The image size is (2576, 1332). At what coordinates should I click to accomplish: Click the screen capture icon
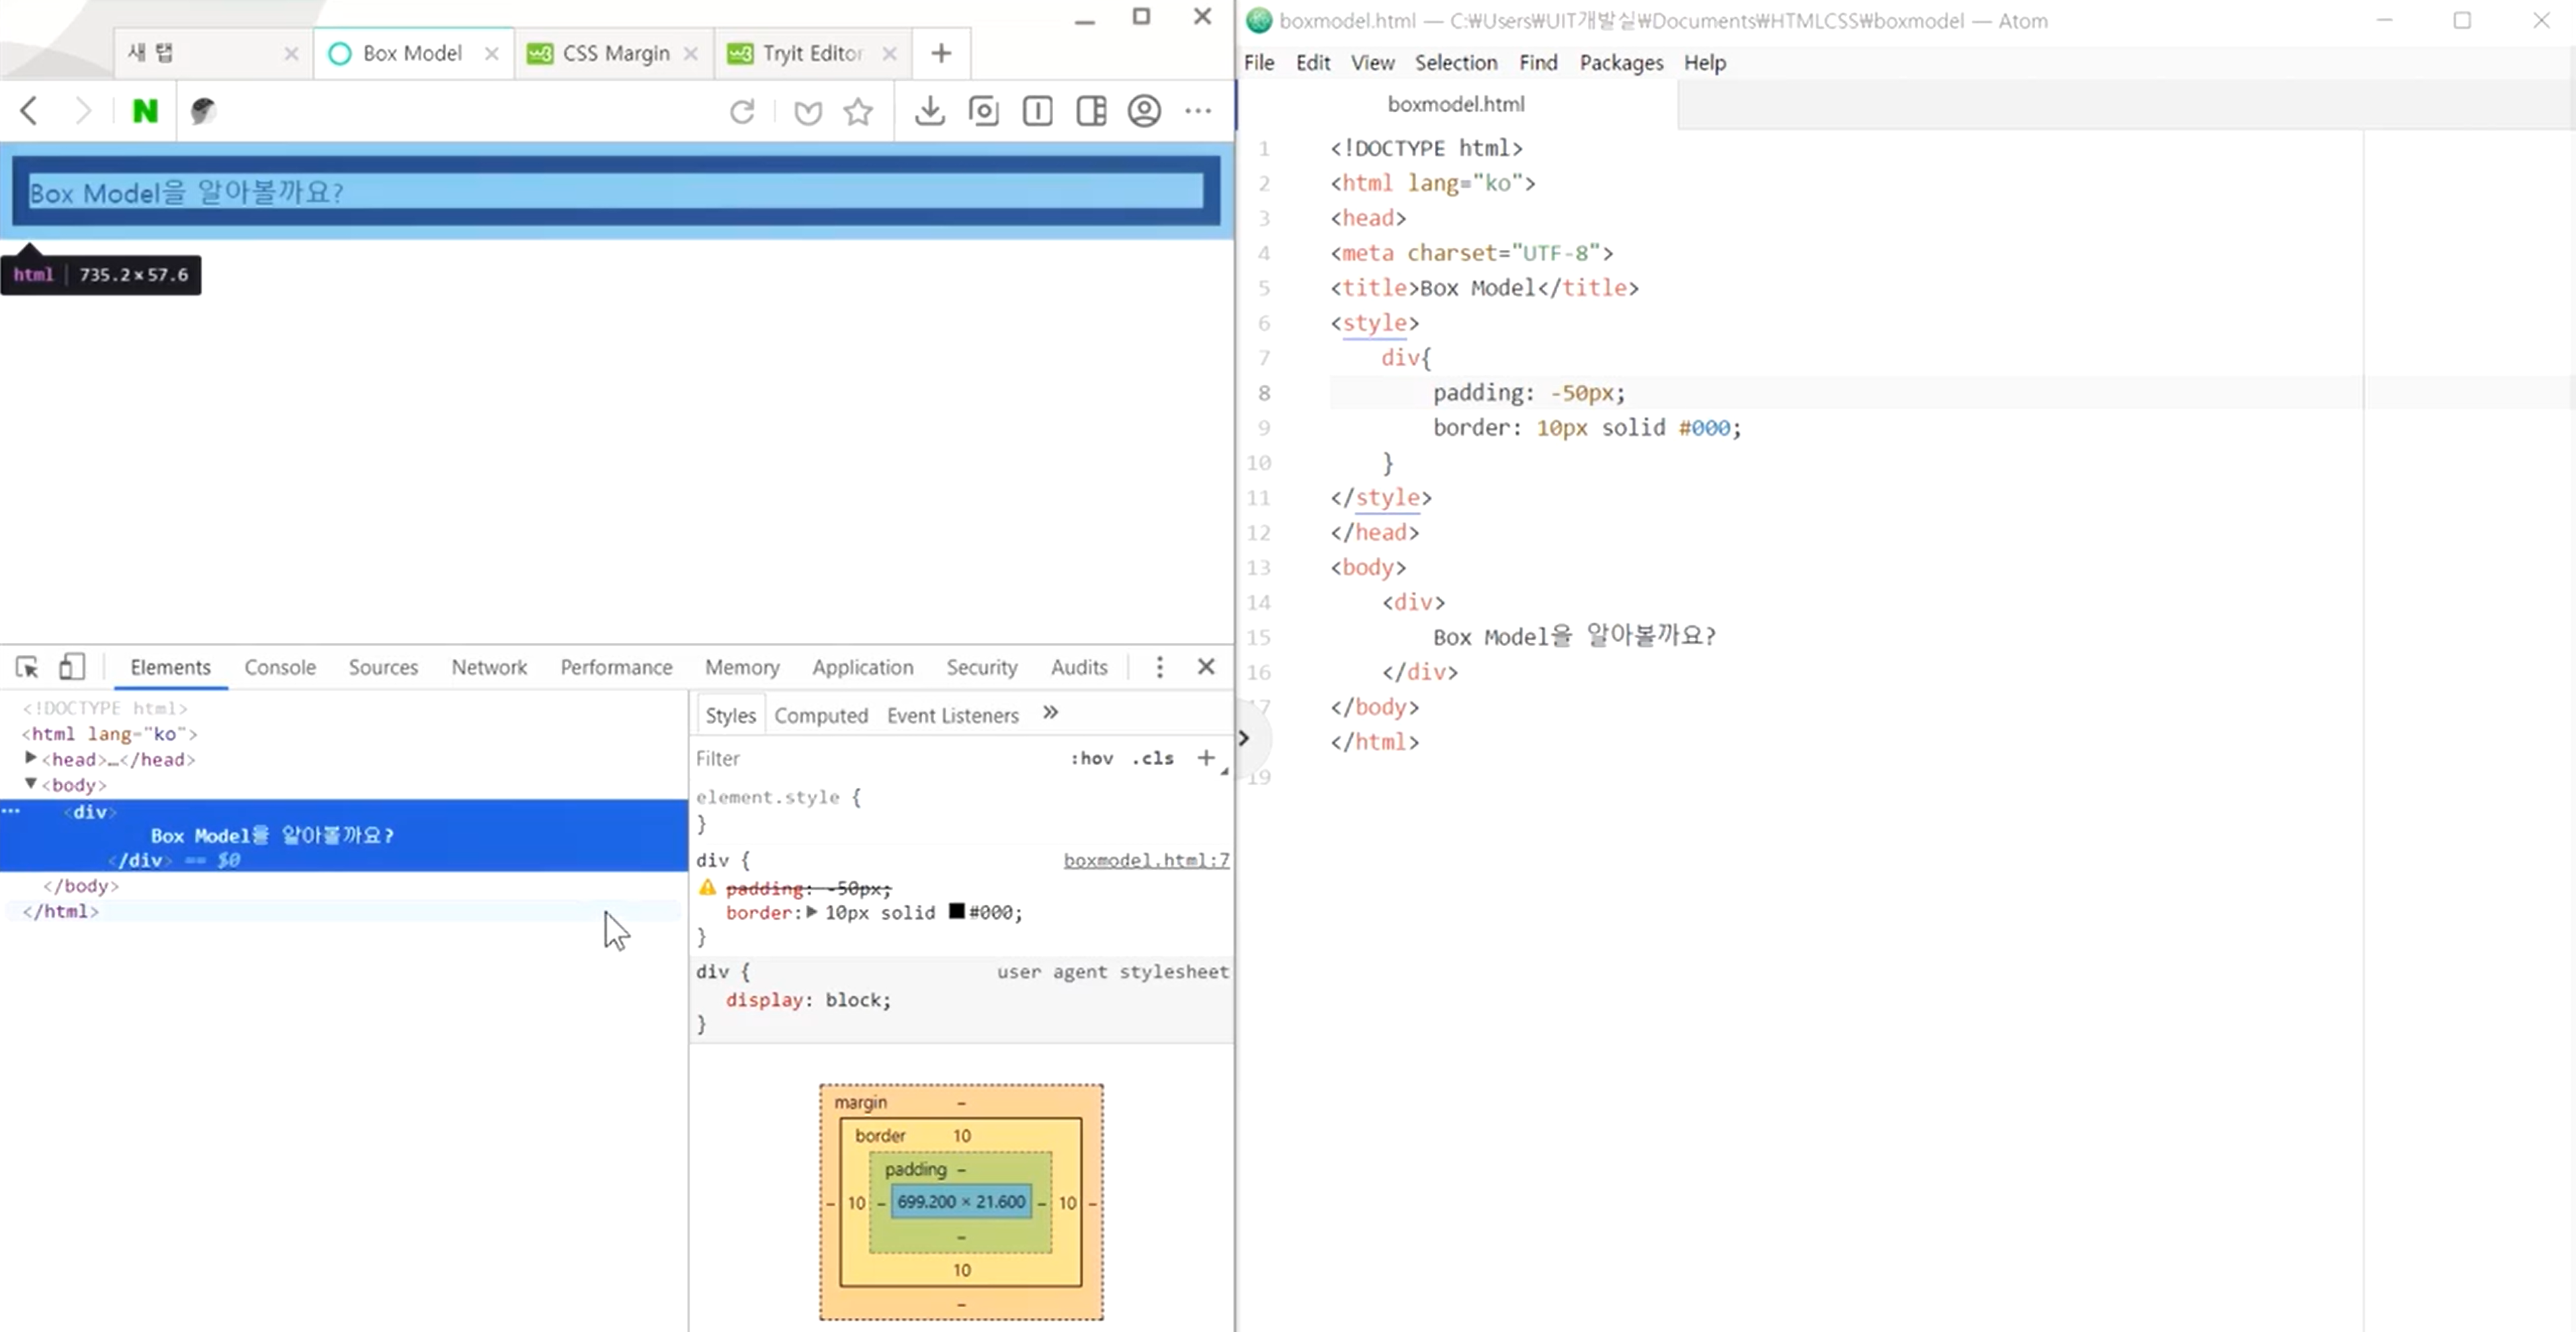[x=983, y=111]
